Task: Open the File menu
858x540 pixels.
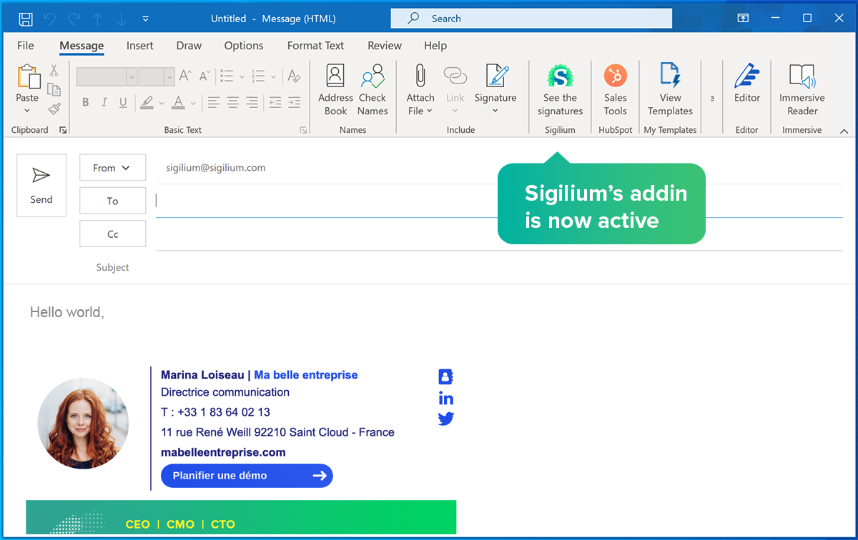Action: point(26,46)
